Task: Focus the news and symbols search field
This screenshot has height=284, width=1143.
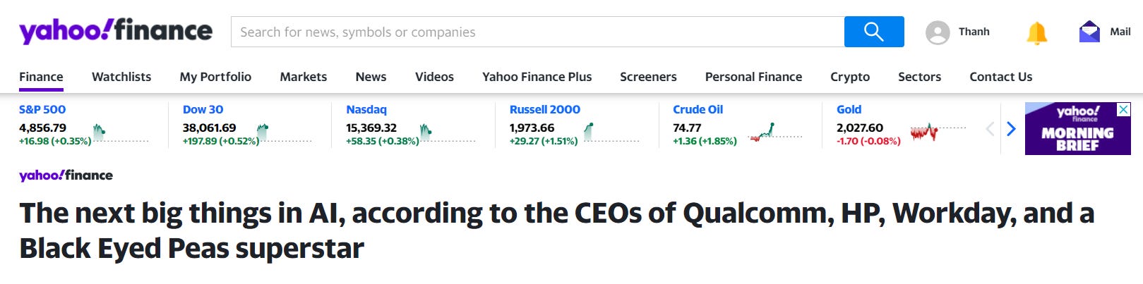Action: tap(537, 32)
